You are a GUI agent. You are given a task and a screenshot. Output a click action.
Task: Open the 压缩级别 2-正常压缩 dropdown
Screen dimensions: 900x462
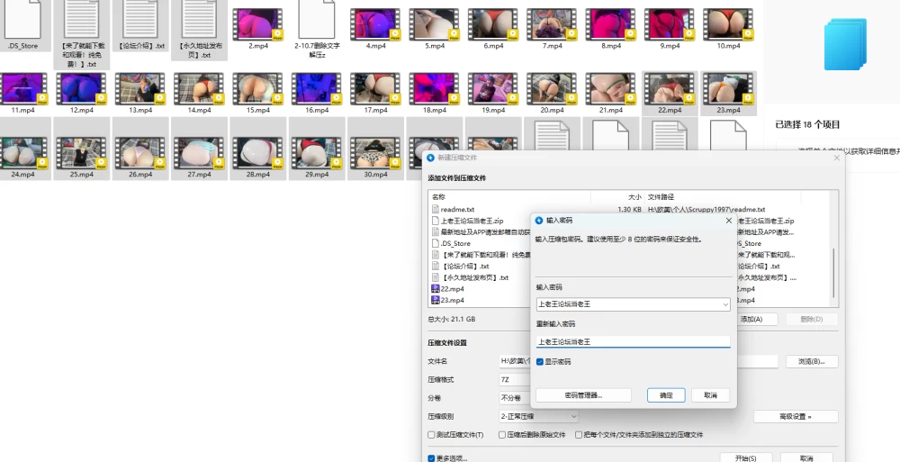(539, 416)
